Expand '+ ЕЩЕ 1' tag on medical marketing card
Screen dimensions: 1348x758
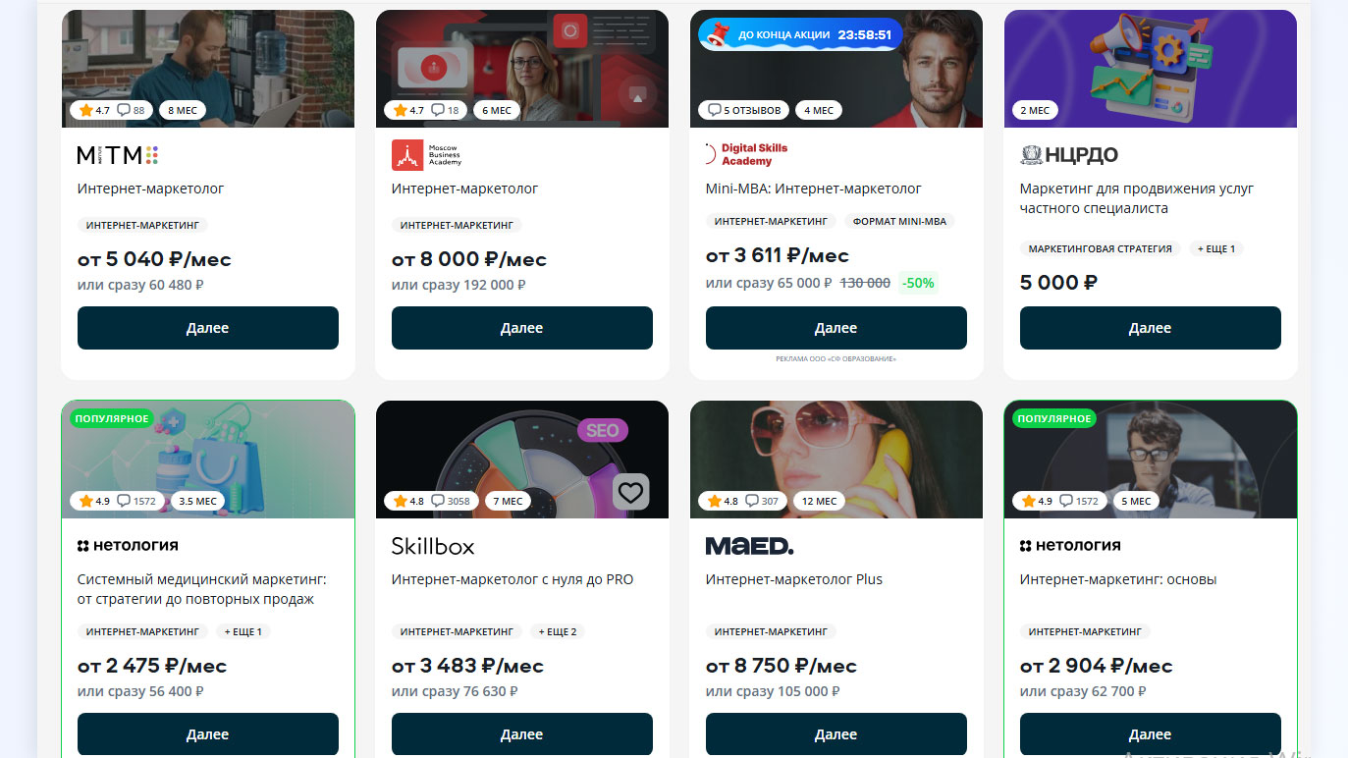243,631
